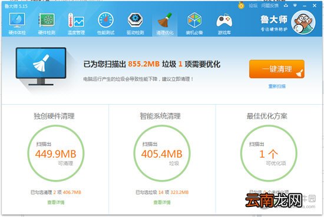The width and height of the screenshot is (324, 217).
Task: Open the 游戏库 game library tab
Action: (224, 24)
